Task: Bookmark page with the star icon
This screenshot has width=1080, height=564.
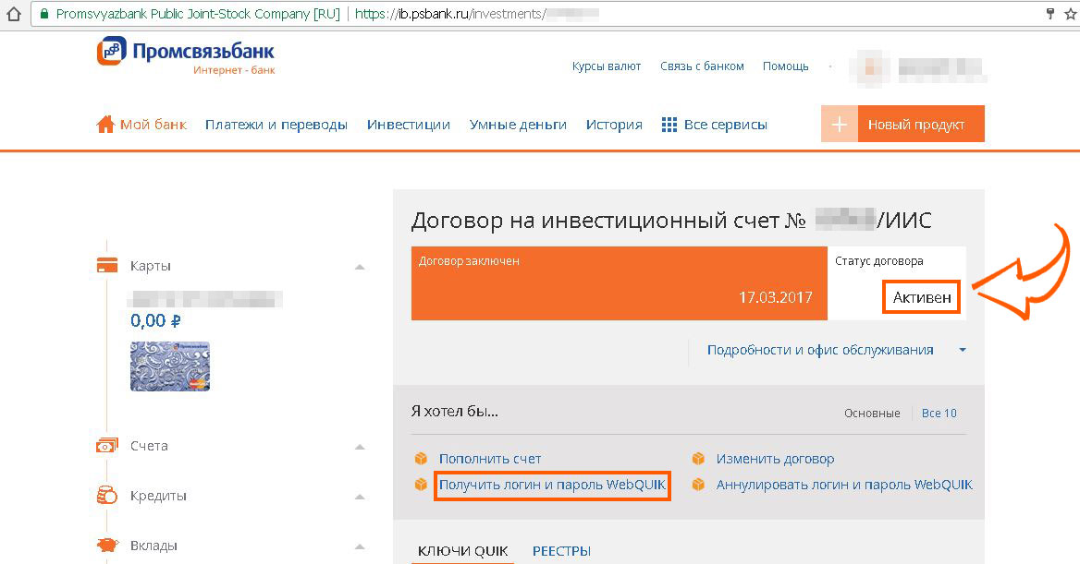Action: click(1070, 14)
